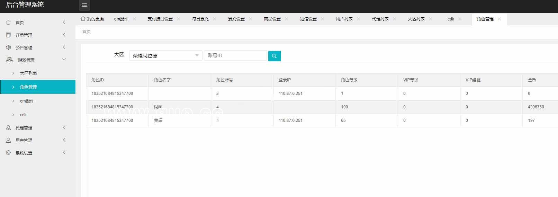
Task: Click the home icon beside 首页
Action: click(x=8, y=23)
